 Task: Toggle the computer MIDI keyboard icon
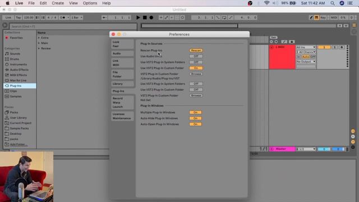coord(316,17)
